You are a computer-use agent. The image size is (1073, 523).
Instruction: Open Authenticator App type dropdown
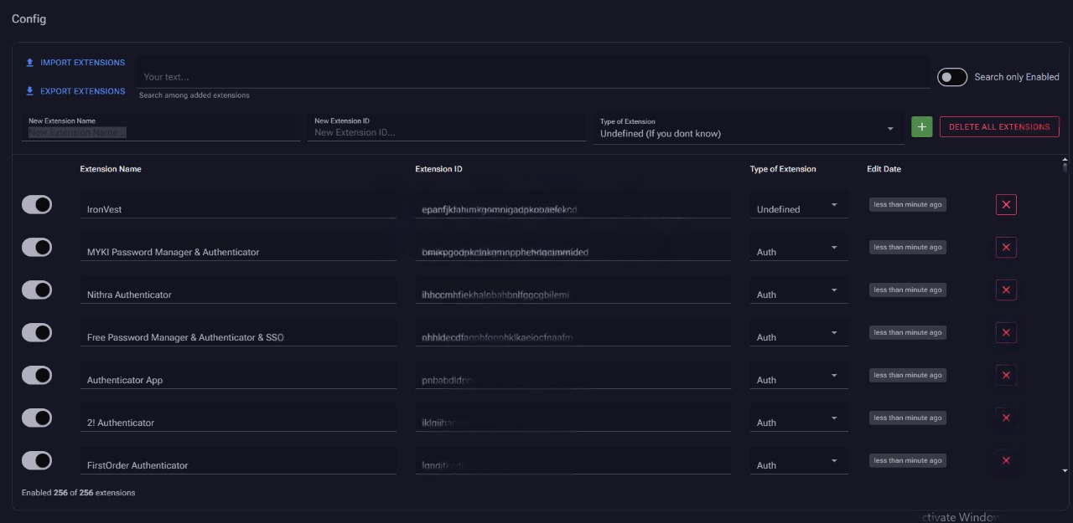click(x=799, y=376)
